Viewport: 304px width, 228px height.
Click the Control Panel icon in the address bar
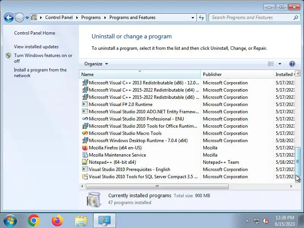pos(34,17)
